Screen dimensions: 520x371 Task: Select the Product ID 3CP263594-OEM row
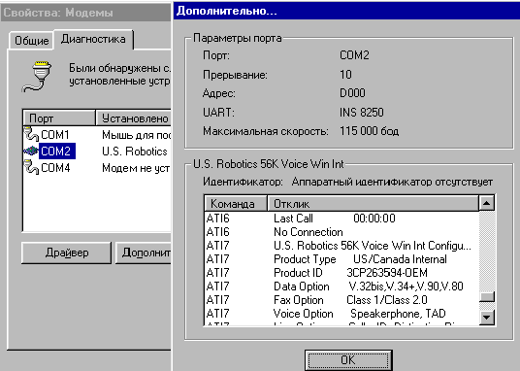(341, 273)
